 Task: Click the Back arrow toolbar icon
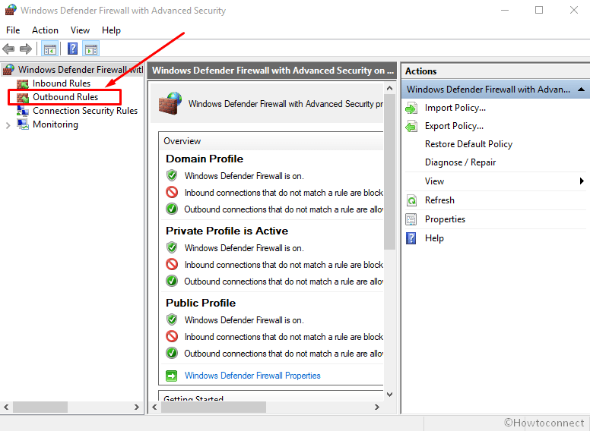point(9,49)
